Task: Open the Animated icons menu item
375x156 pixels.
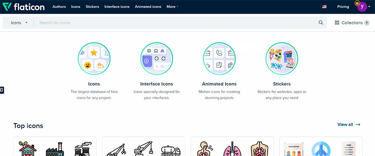Action: tap(148, 7)
